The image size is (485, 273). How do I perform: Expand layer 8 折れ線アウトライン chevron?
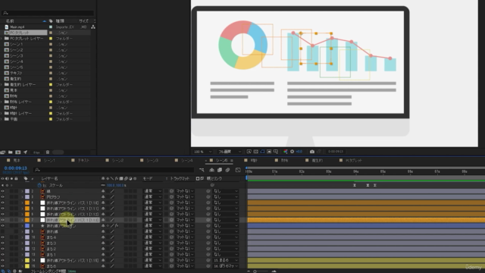[x=22, y=226]
